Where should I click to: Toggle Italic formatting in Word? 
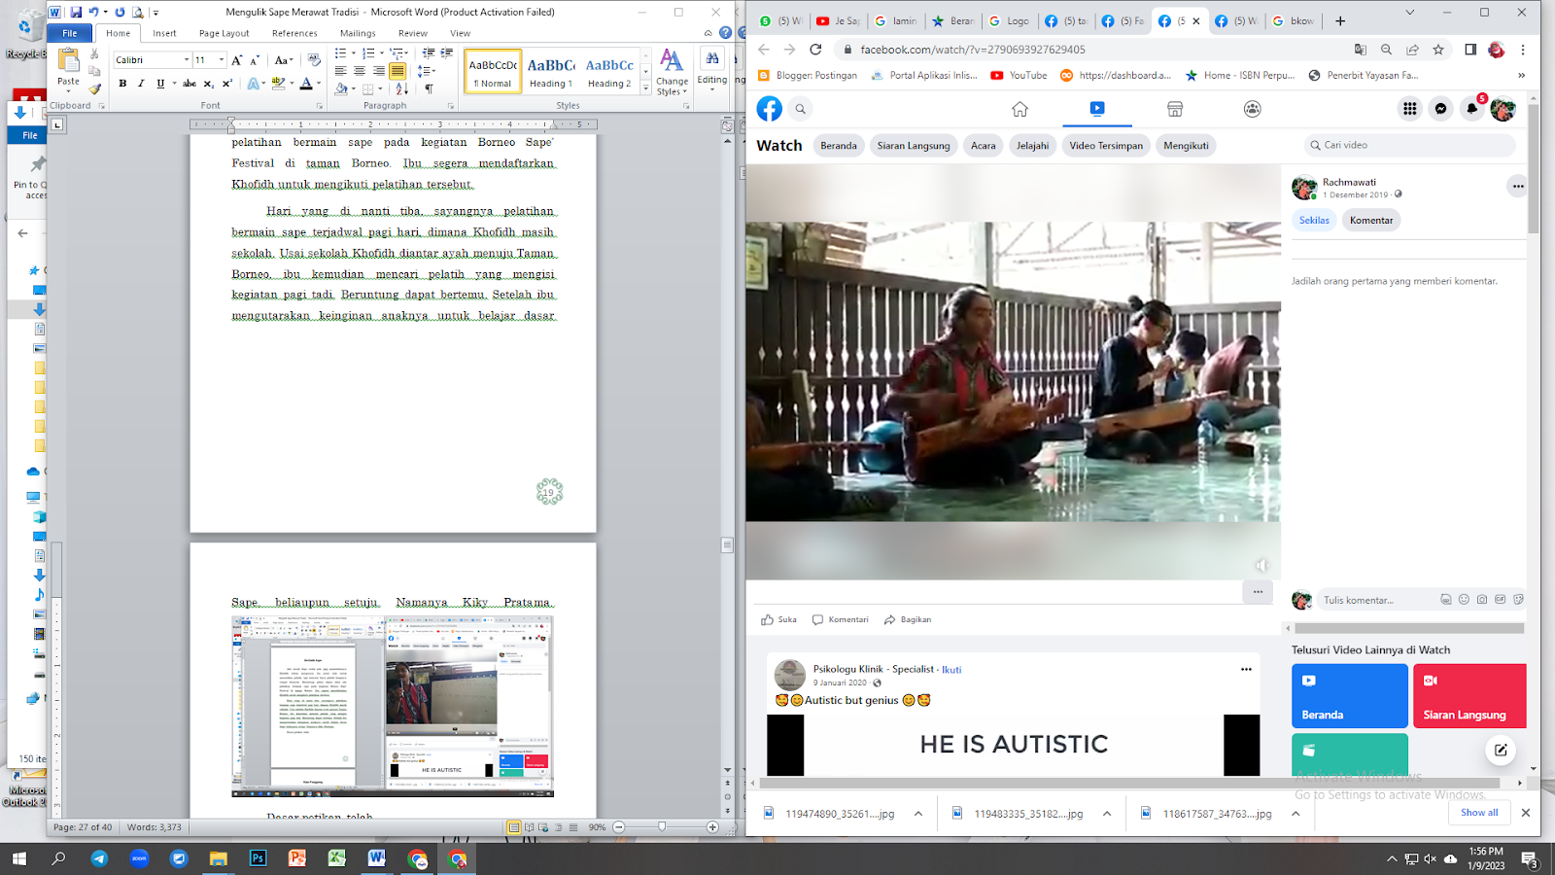[x=141, y=85]
